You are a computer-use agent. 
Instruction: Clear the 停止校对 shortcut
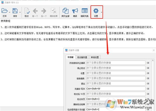(148, 68)
